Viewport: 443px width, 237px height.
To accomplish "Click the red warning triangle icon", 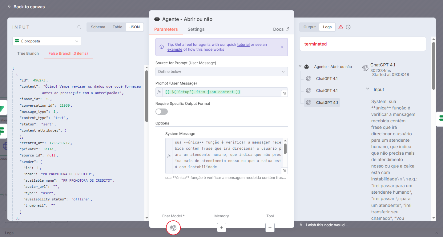I will (x=341, y=27).
